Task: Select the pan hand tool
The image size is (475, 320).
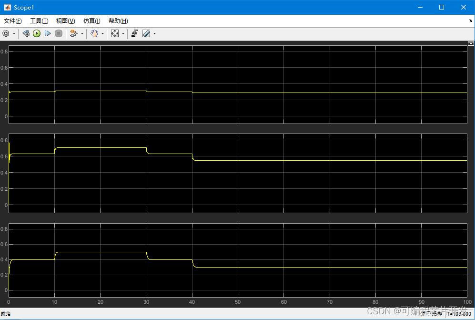Action: (94, 34)
